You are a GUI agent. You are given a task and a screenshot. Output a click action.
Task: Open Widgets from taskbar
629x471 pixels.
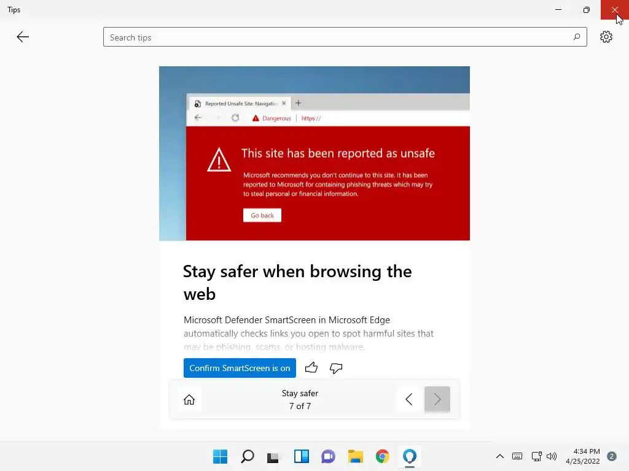(301, 456)
